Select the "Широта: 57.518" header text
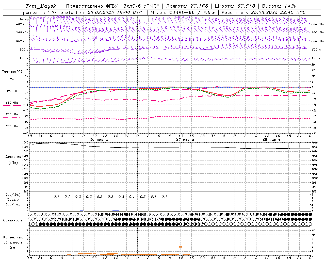This screenshot has height=260, width=325. click(x=235, y=6)
